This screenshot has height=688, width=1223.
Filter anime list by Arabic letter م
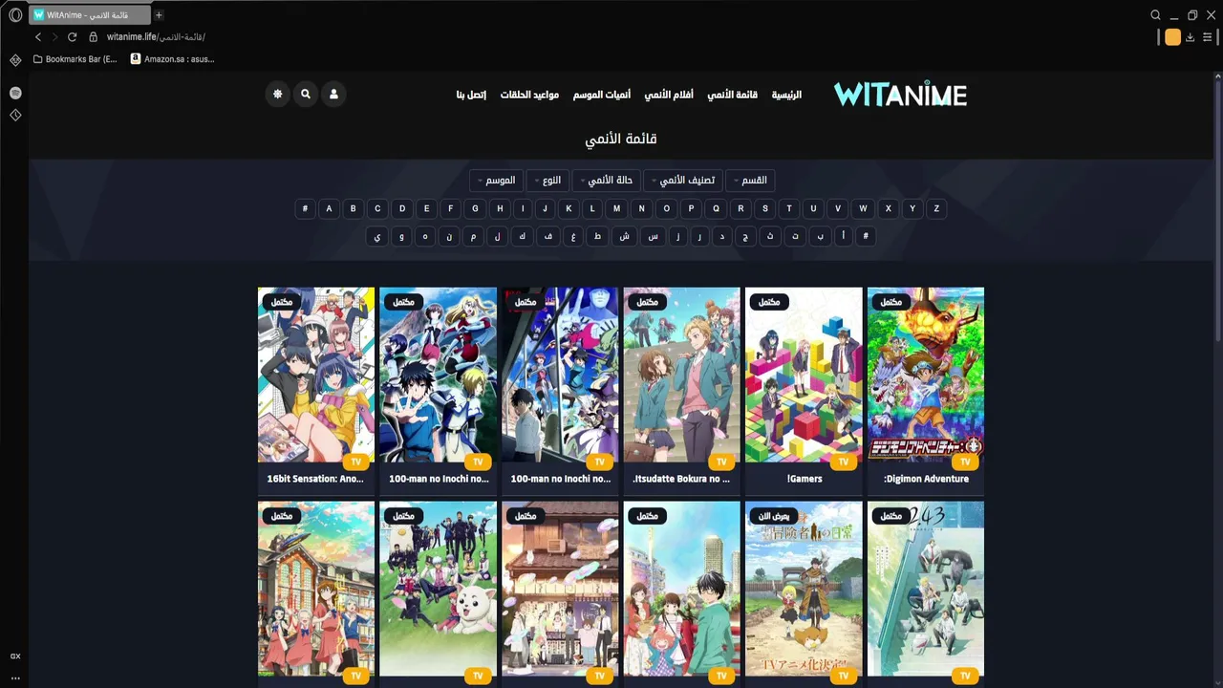473,236
